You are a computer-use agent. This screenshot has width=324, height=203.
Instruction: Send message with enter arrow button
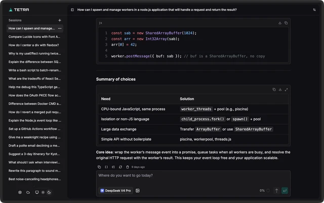point(285,191)
